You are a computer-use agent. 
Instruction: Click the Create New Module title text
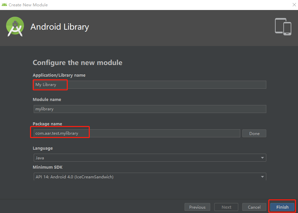tap(28, 5)
